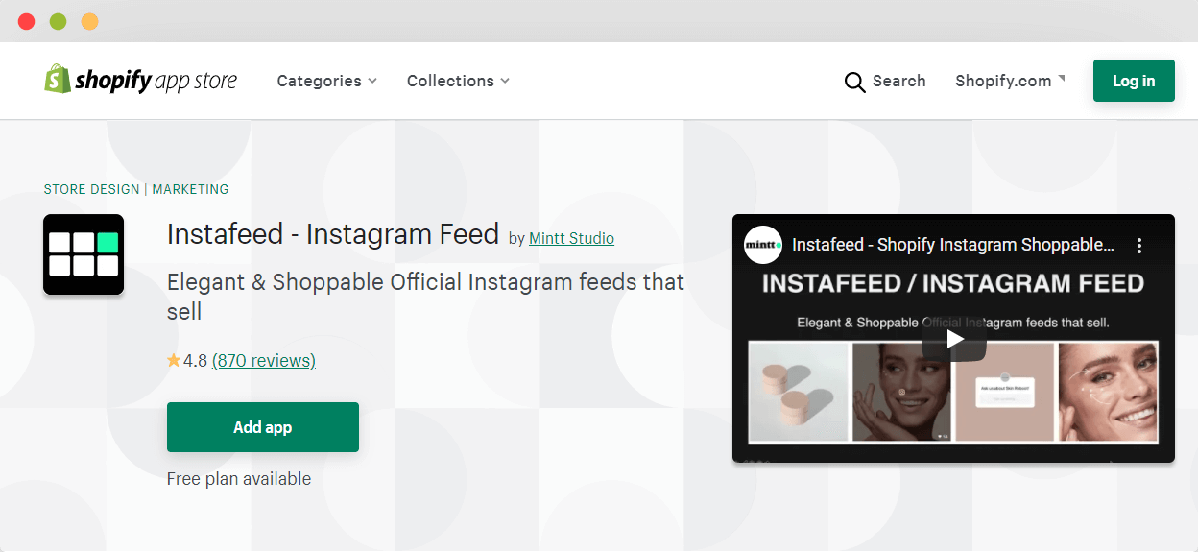1198x552 pixels.
Task: Visit the Mintt Studio developer link
Action: click(571, 238)
